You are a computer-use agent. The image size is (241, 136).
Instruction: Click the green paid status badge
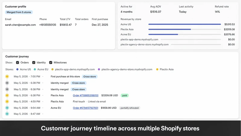coord(125,96)
